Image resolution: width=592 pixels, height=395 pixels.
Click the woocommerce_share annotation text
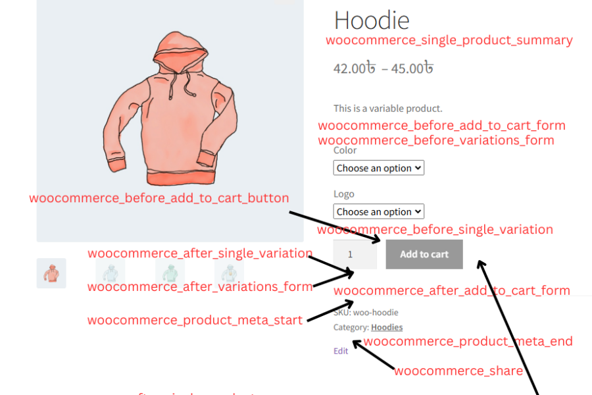(458, 371)
